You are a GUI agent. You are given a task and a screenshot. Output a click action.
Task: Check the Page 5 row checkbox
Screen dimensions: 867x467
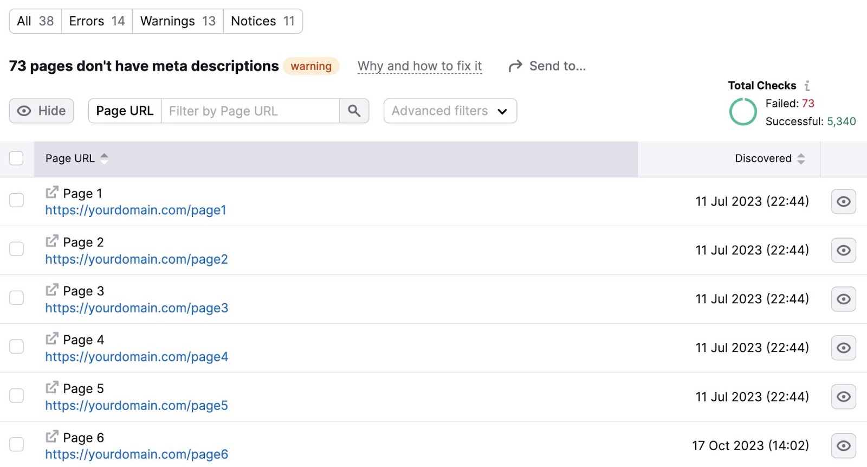click(17, 395)
